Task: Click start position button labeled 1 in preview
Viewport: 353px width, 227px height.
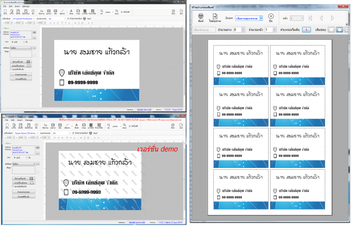Action: [x=306, y=30]
